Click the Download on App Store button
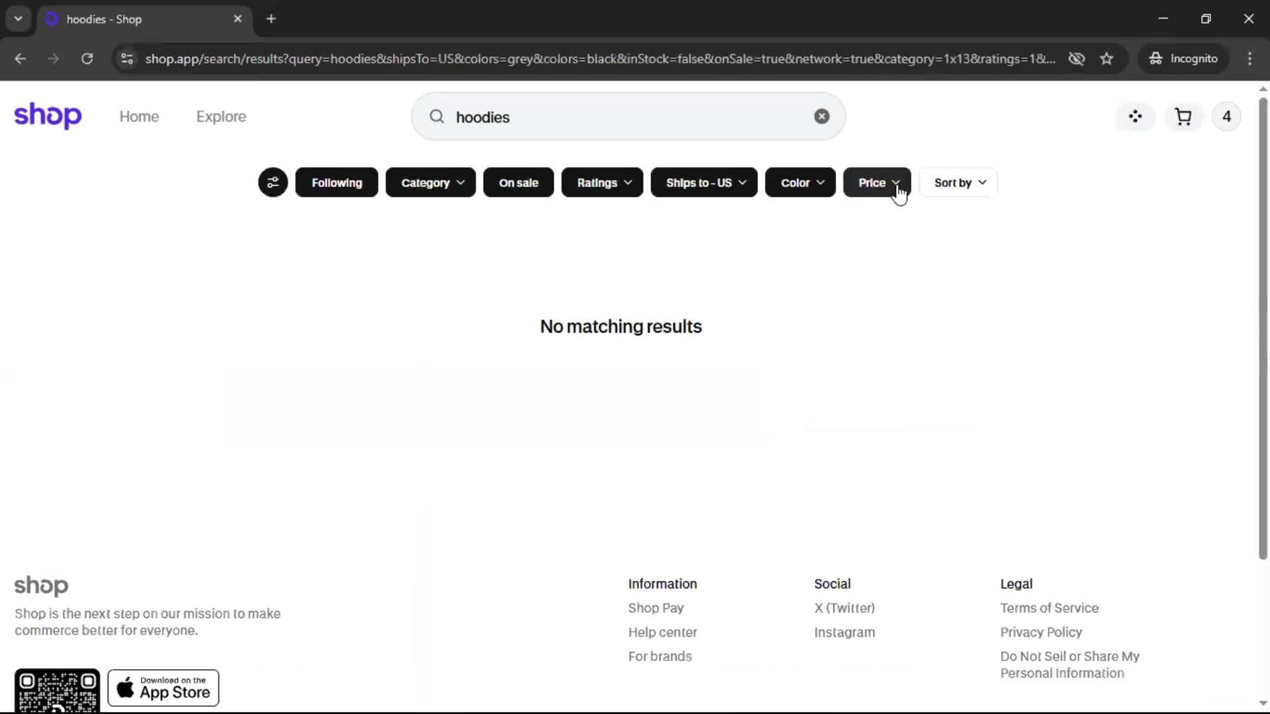 pyautogui.click(x=163, y=688)
